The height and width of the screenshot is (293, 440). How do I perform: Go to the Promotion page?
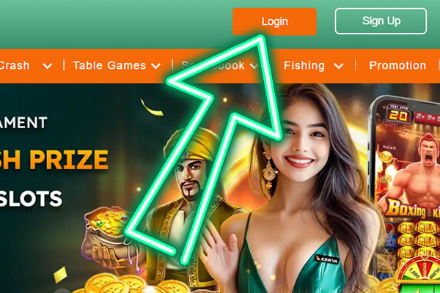point(397,65)
